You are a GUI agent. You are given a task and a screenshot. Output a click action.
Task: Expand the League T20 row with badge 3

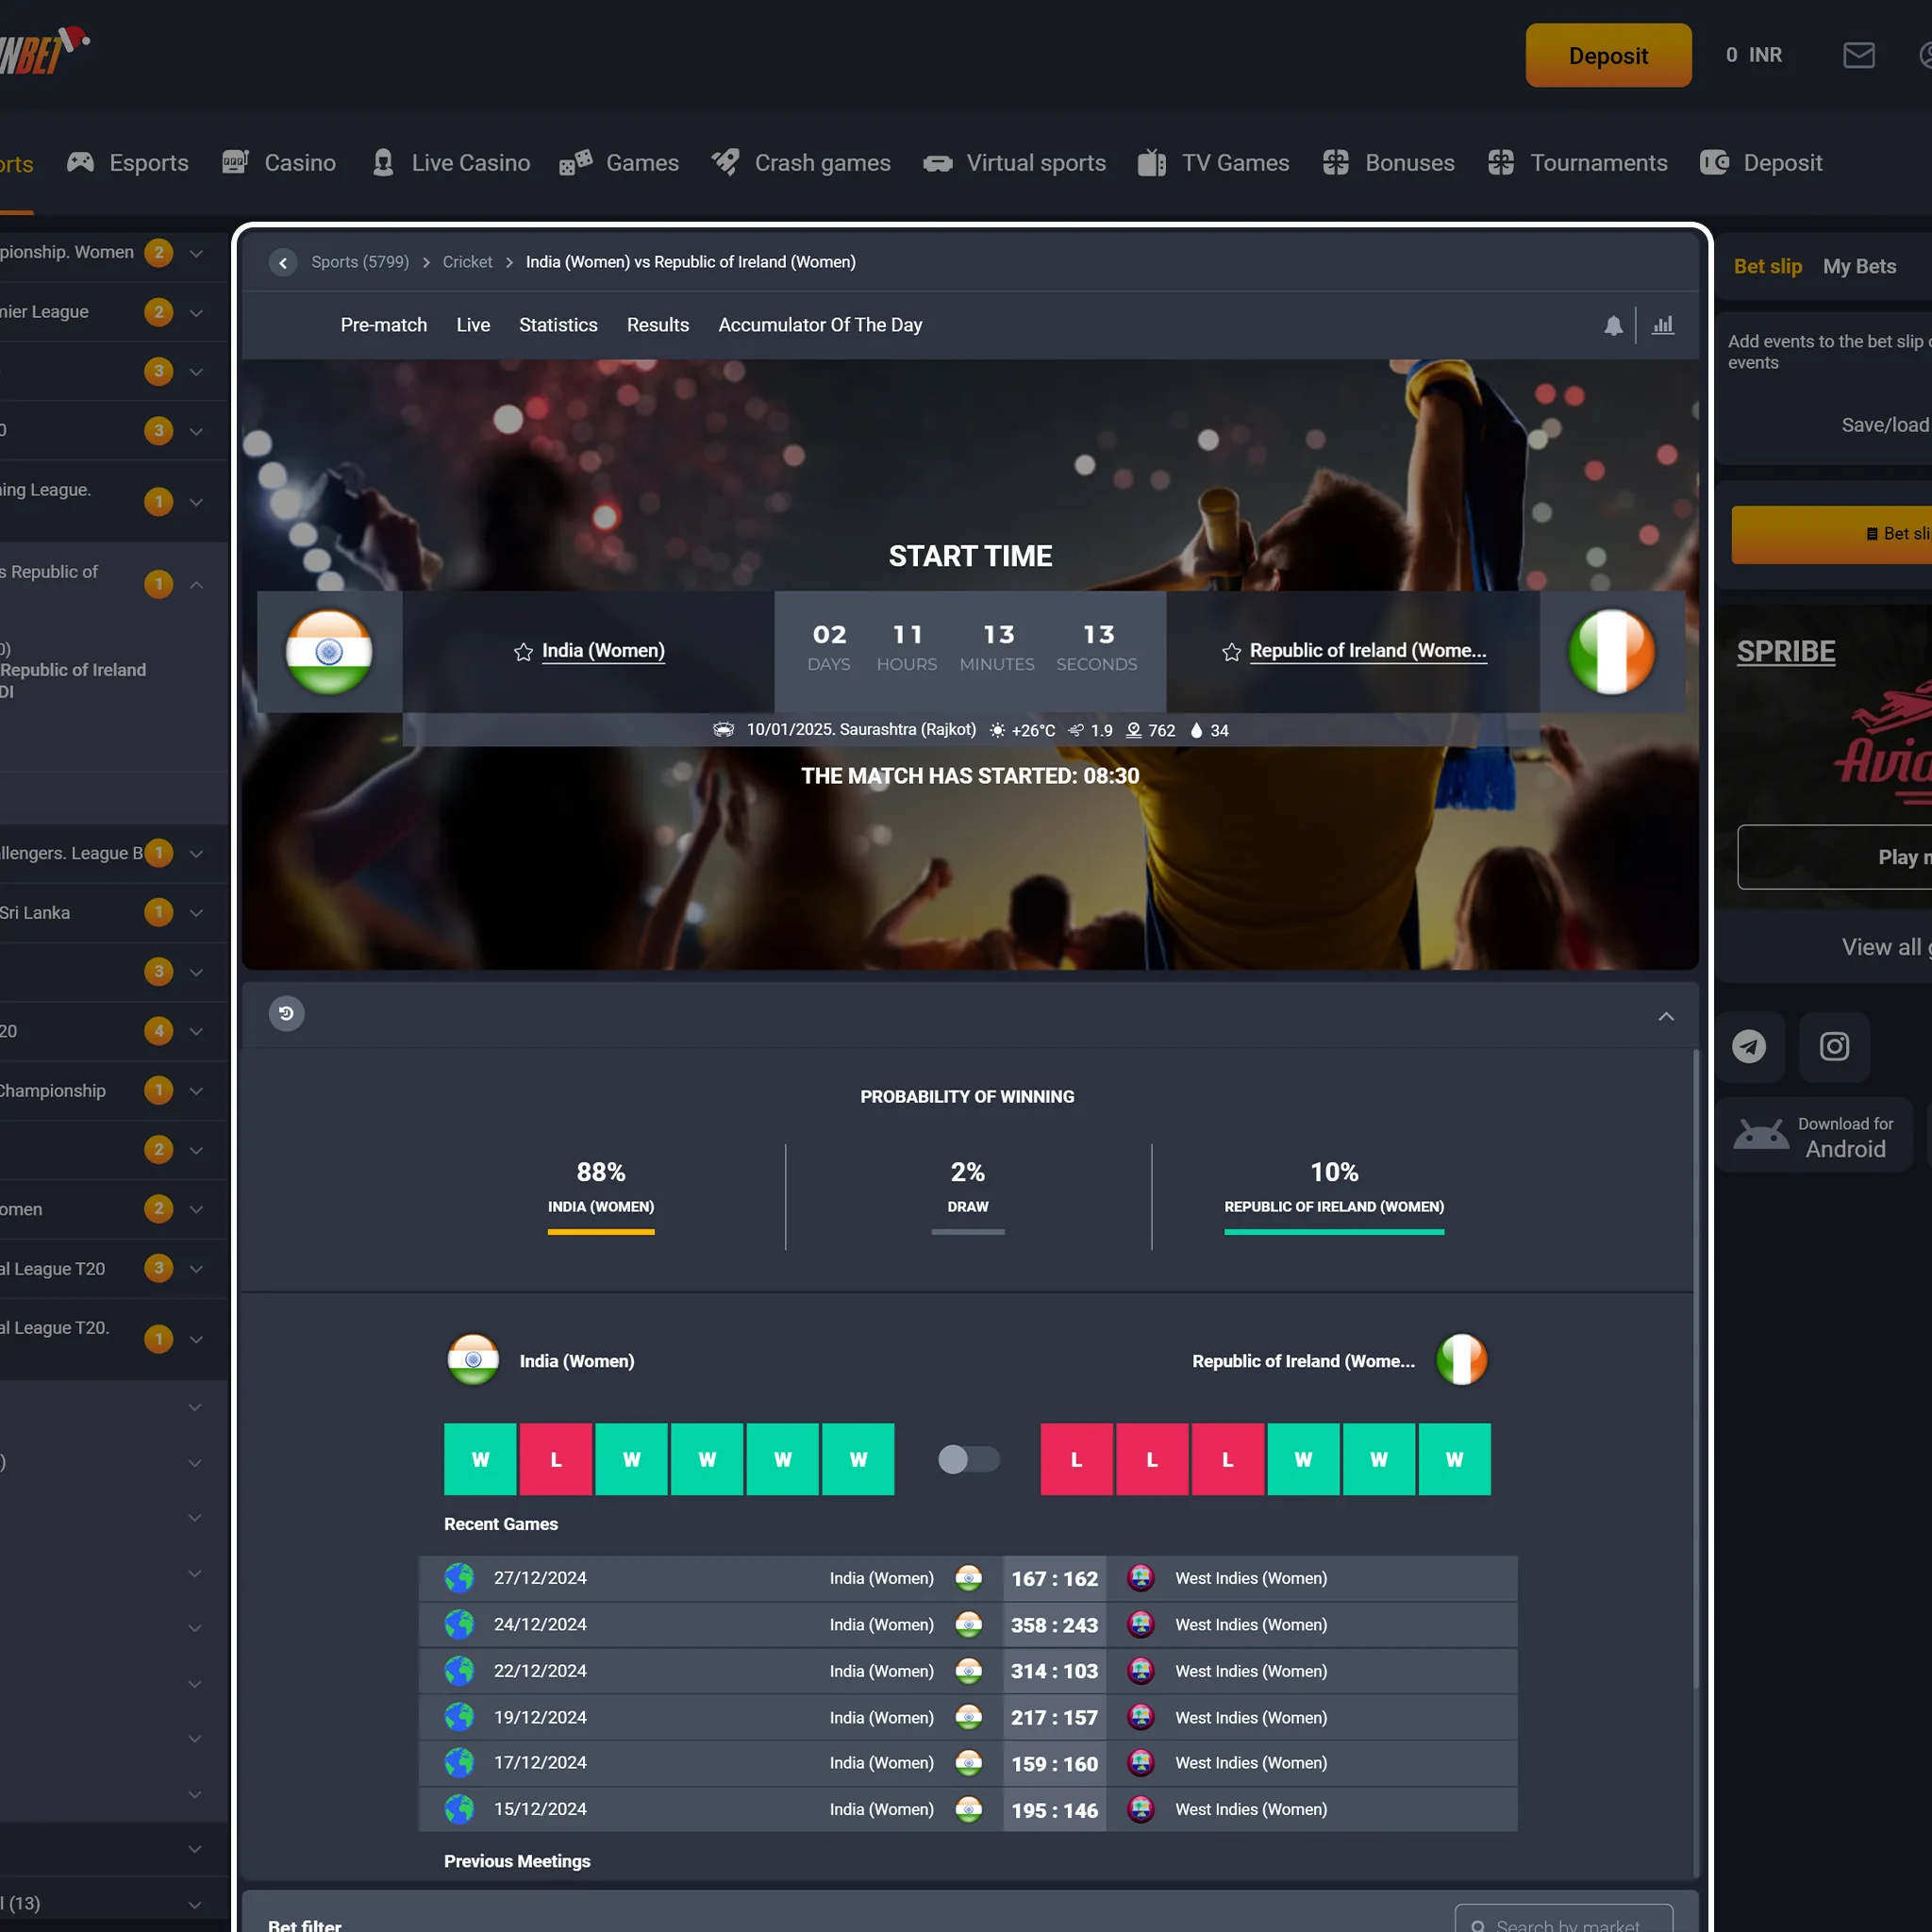point(196,1269)
